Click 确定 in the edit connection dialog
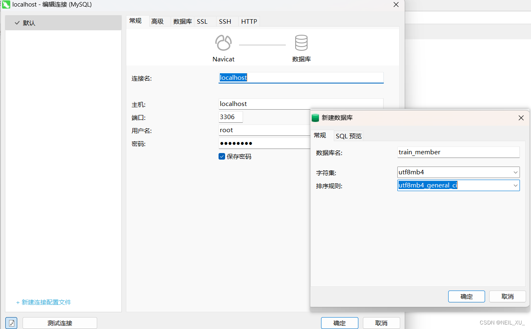Image resolution: width=531 pixels, height=329 pixels. (x=340, y=323)
